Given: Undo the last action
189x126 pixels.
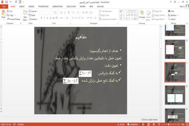Looking at the screenshot, I should 10,2.
